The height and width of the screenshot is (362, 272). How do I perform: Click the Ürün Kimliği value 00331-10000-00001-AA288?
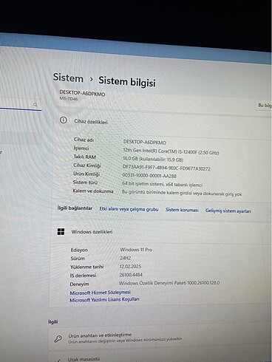pyautogui.click(x=149, y=176)
